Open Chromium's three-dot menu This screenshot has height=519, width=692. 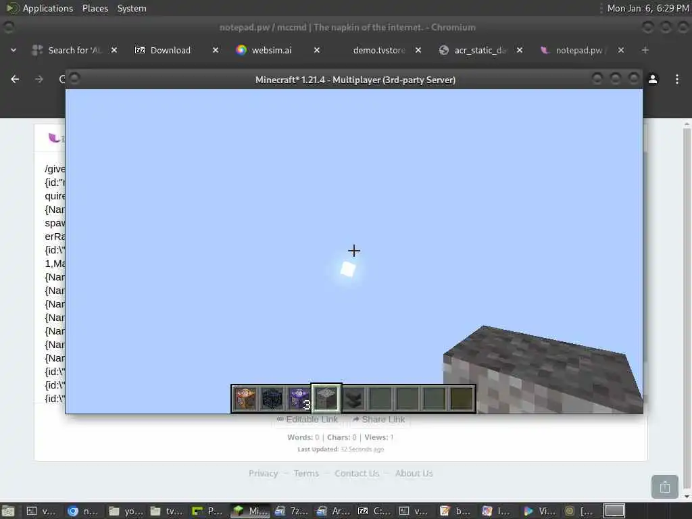[x=677, y=79]
